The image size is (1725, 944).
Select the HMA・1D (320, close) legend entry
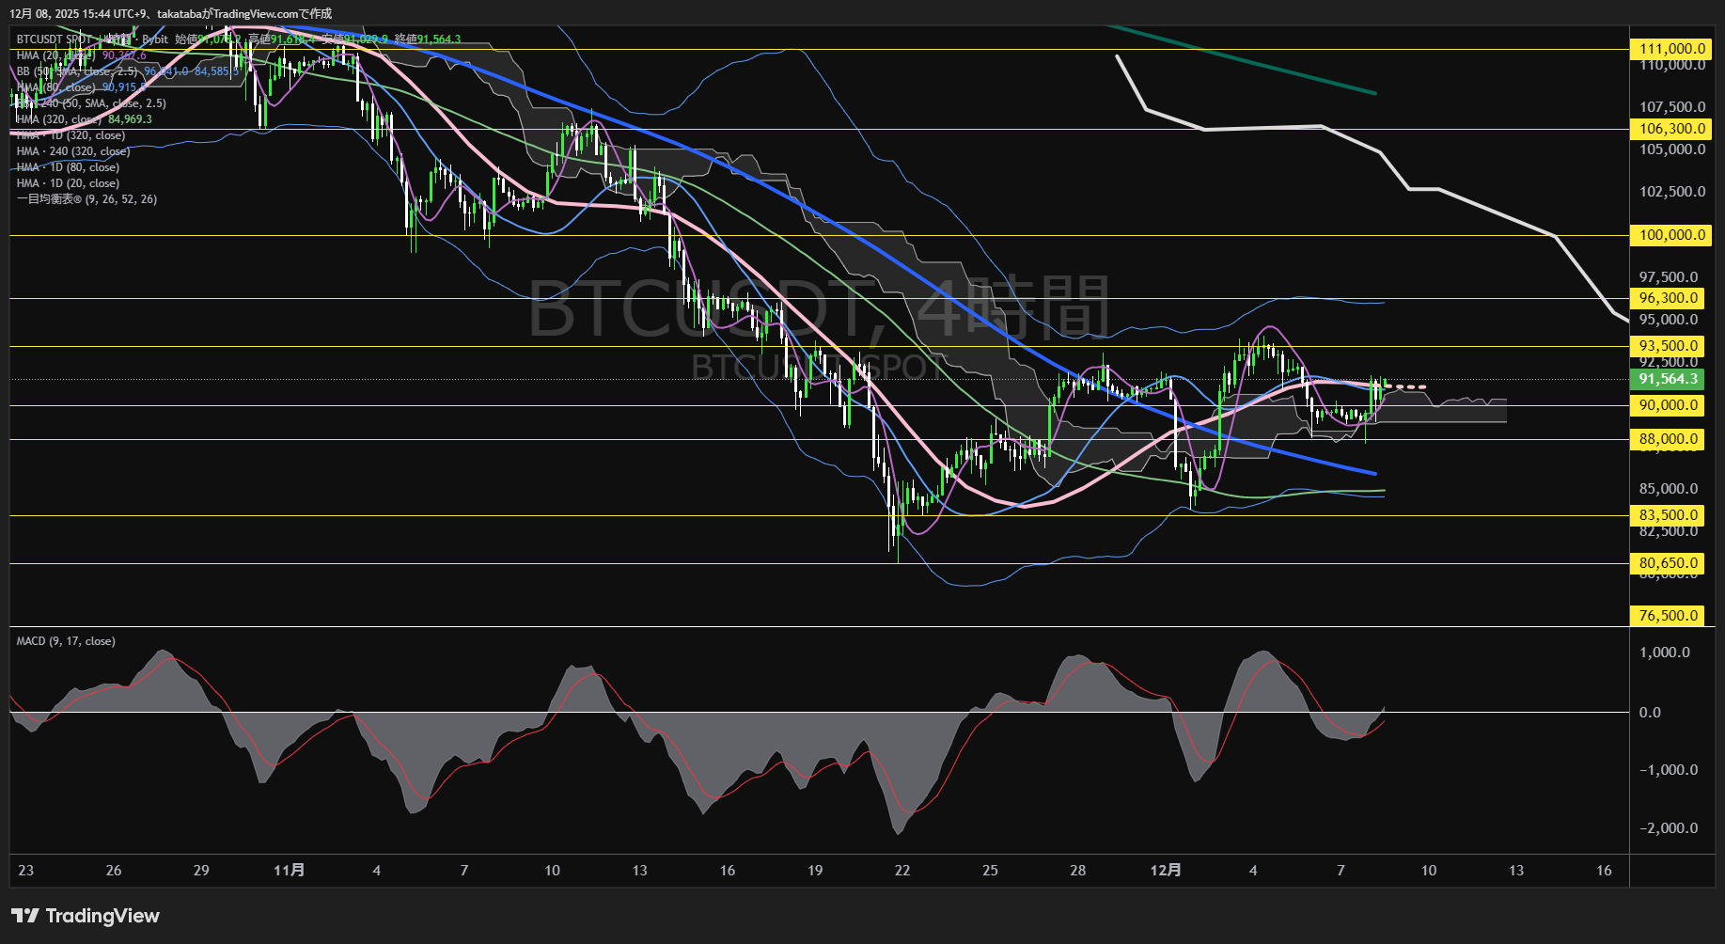pyautogui.click(x=58, y=135)
